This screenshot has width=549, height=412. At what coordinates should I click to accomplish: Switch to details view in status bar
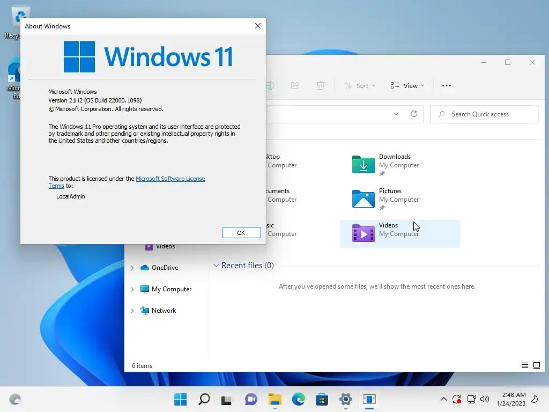tap(524, 365)
